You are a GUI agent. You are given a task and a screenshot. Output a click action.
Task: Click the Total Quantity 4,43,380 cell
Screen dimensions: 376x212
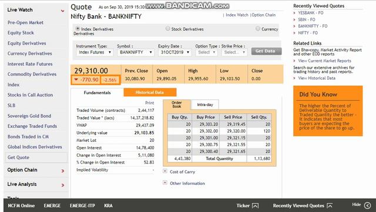[180, 158]
